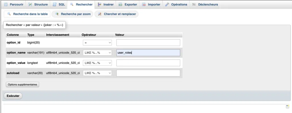Switch to the Opérations tab
The image size is (292, 113).
coord(176,5)
